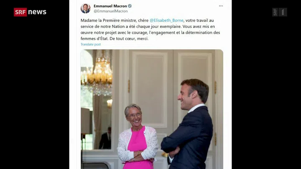Viewport: 301px width, 169px height.
Task: Click the man in the navy suit
Action: point(187,124)
